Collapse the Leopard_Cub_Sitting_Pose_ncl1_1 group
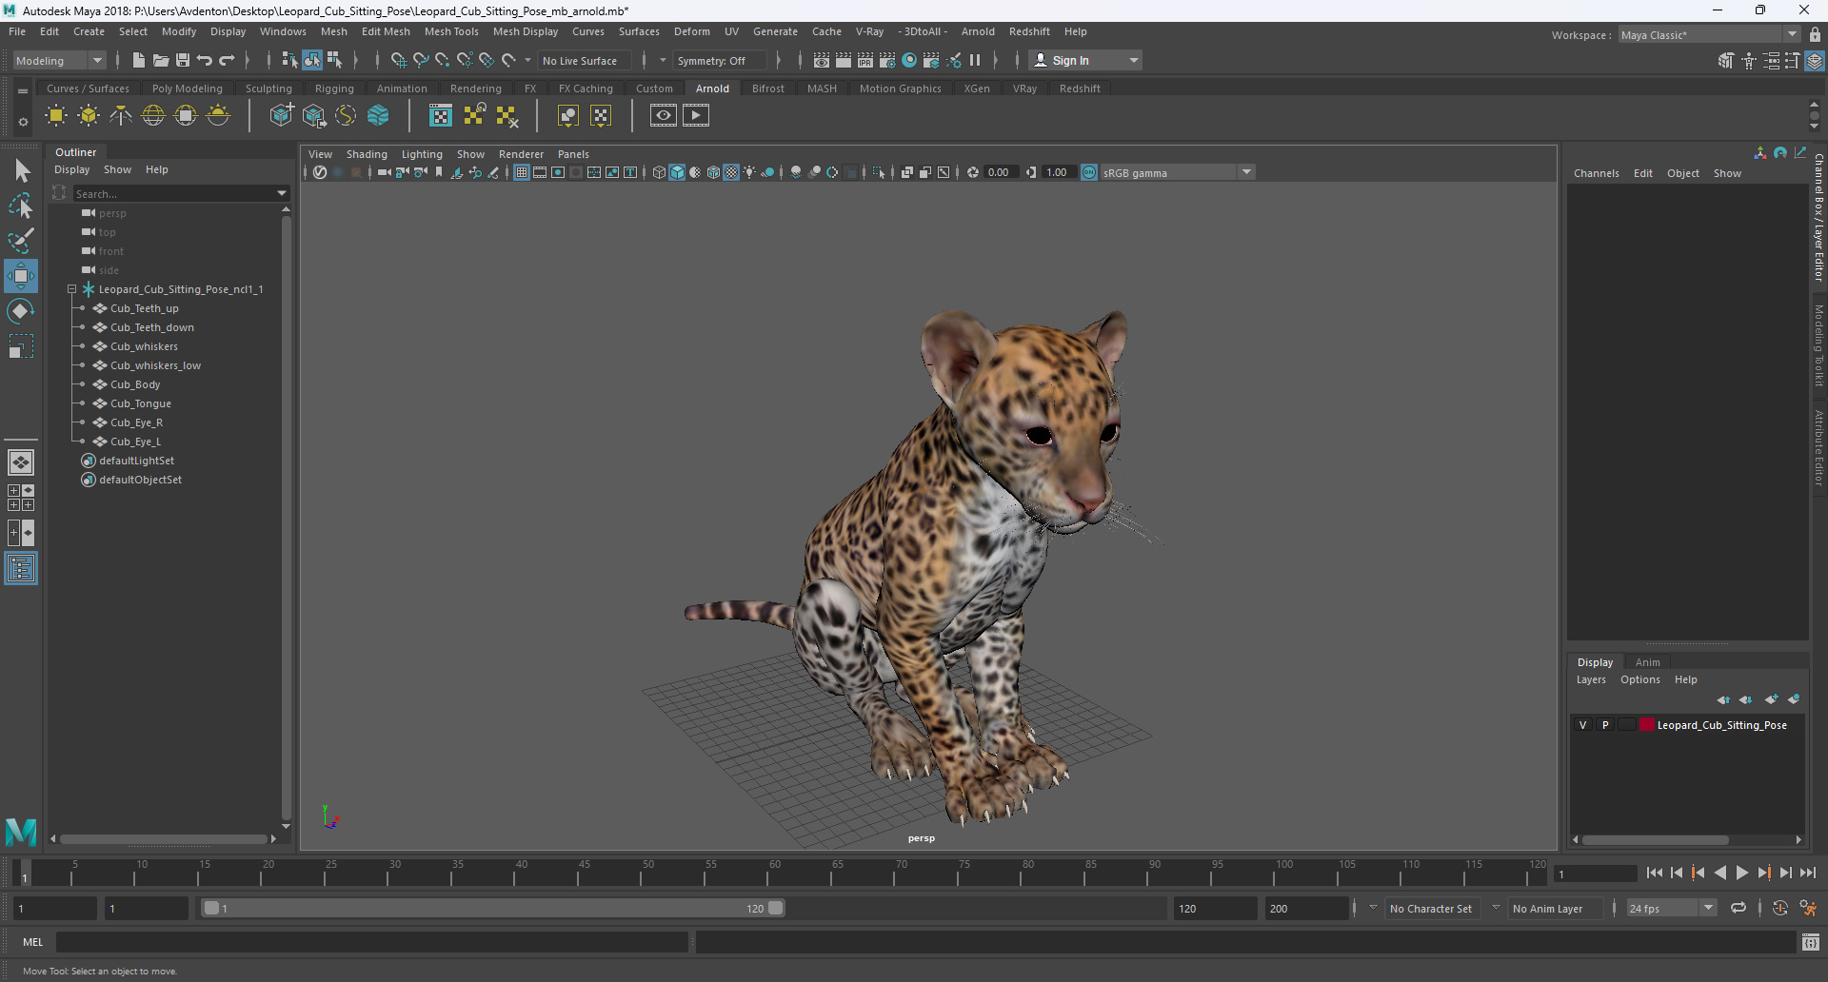 coord(71,289)
